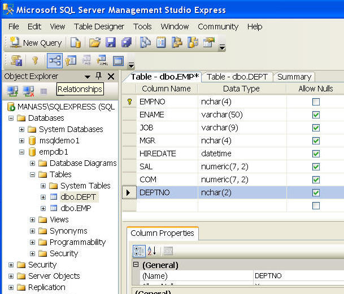Open the Table Designer toolbar options arrow

pyautogui.click(x=131, y=65)
